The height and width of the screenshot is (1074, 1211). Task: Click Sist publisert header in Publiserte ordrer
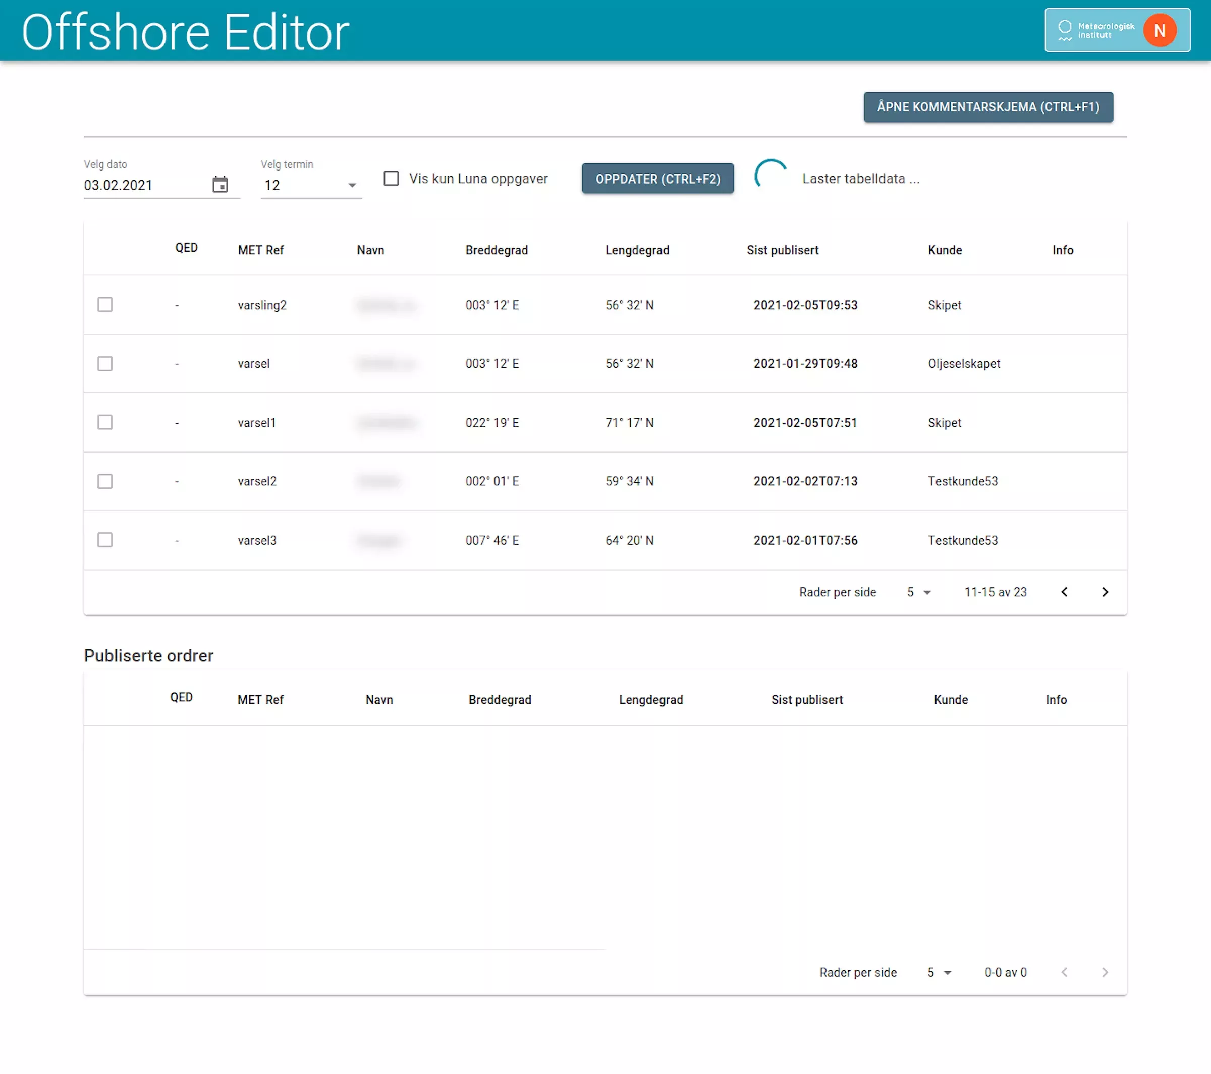(x=806, y=700)
